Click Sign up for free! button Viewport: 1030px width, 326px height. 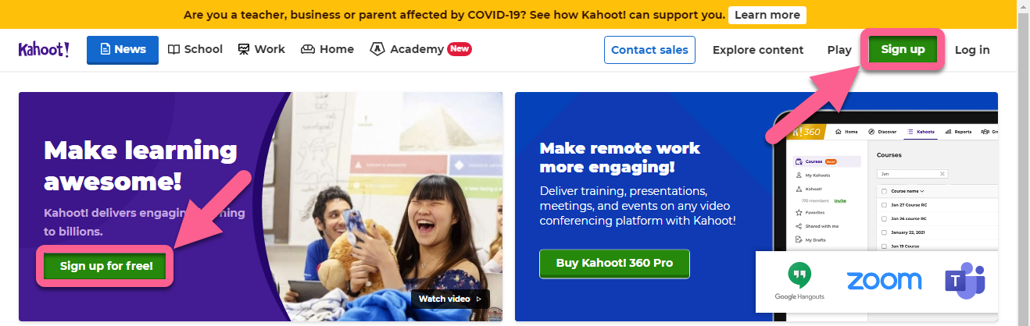106,266
